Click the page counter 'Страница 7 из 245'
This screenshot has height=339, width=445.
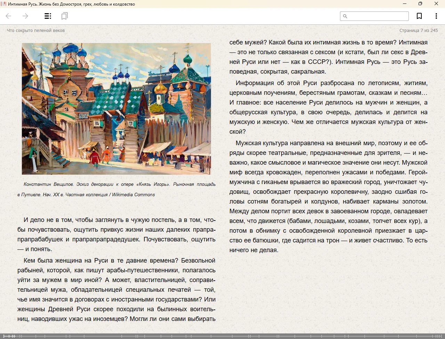[418, 31]
